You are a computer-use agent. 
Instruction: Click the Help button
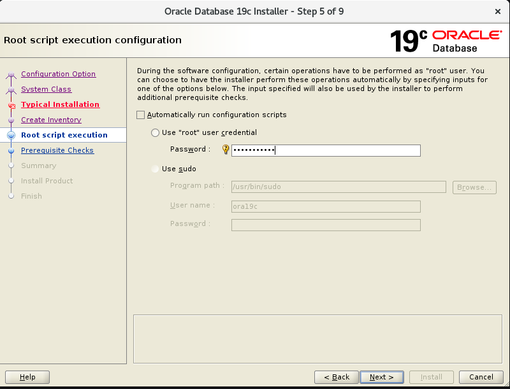[x=27, y=377]
